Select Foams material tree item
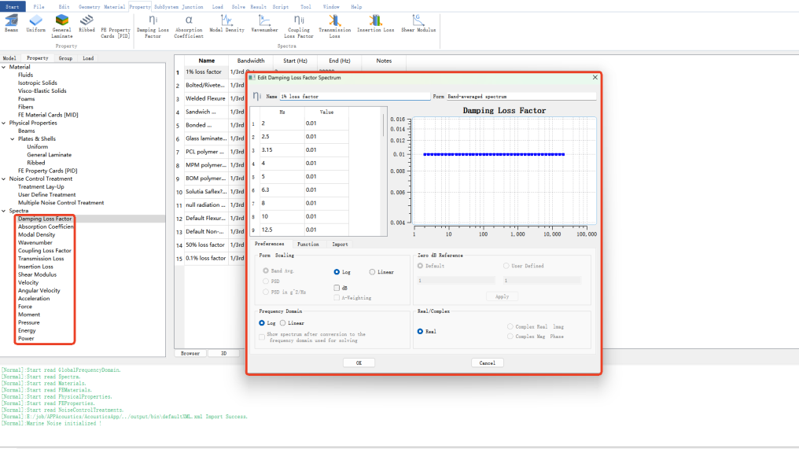Viewport: 799px width, 449px height. coord(27,99)
